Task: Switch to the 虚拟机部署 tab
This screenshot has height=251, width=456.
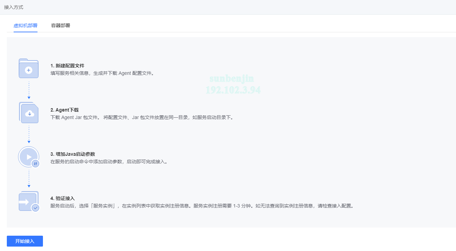Action: [x=26, y=26]
